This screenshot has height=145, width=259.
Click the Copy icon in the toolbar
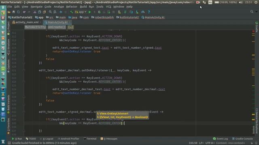coord(40,12)
